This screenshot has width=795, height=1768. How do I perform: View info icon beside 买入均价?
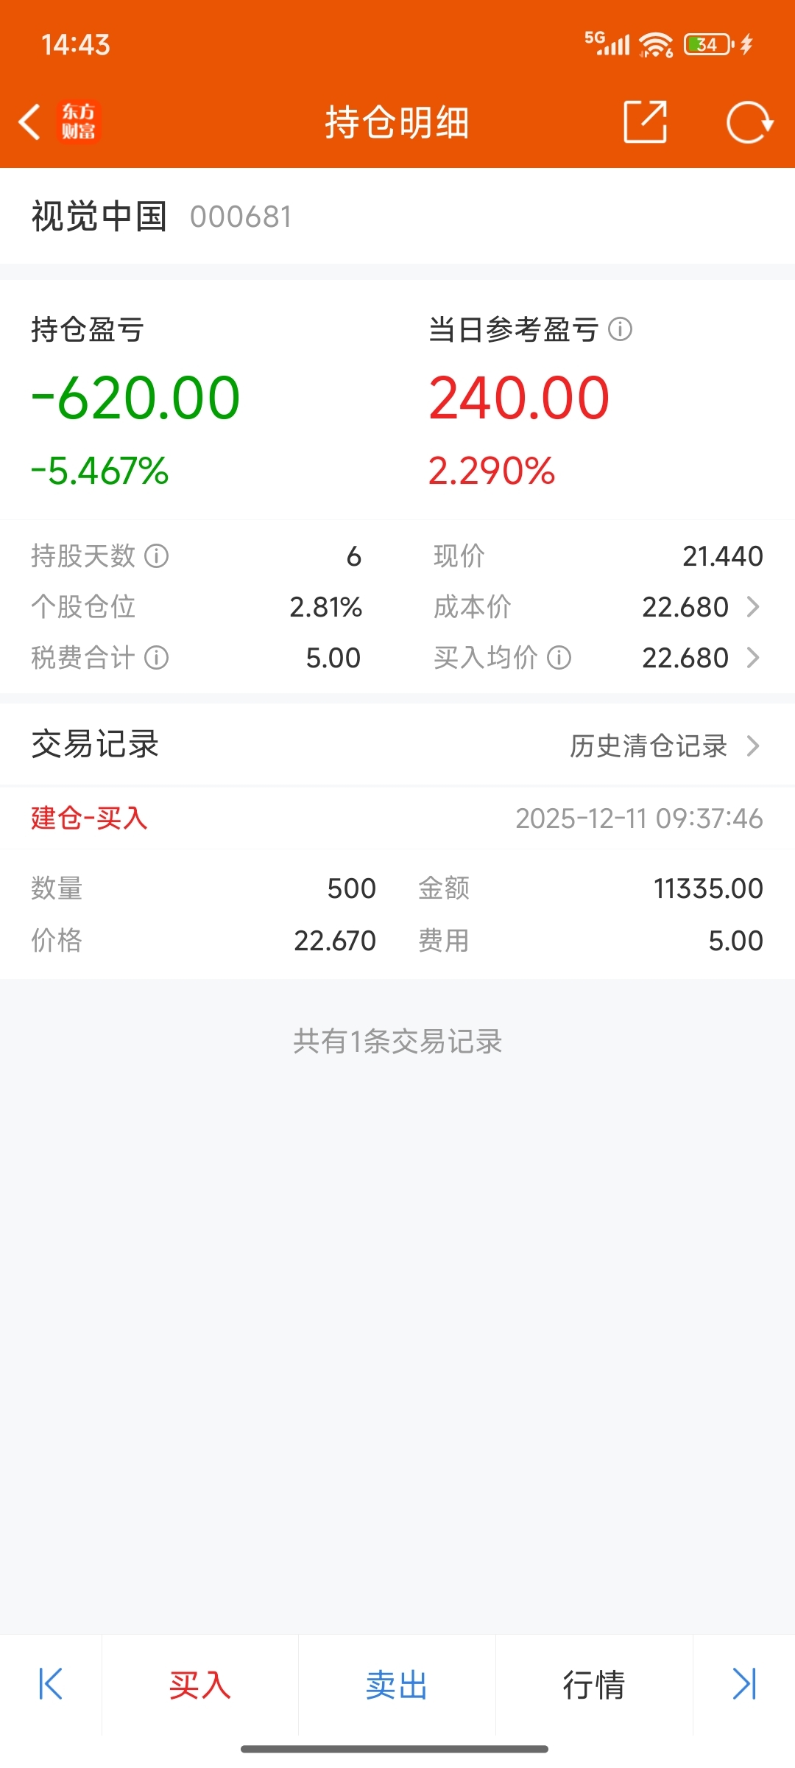[559, 657]
